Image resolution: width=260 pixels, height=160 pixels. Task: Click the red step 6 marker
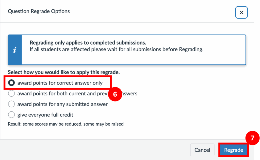115,94
